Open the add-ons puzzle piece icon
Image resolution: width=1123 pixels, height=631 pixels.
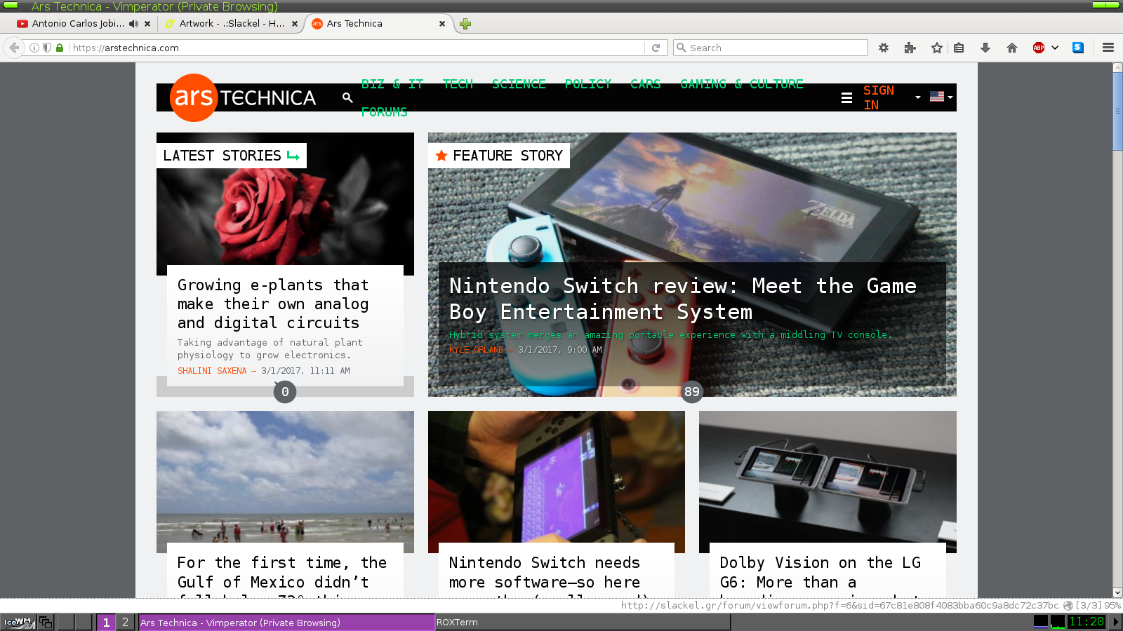[x=910, y=48]
